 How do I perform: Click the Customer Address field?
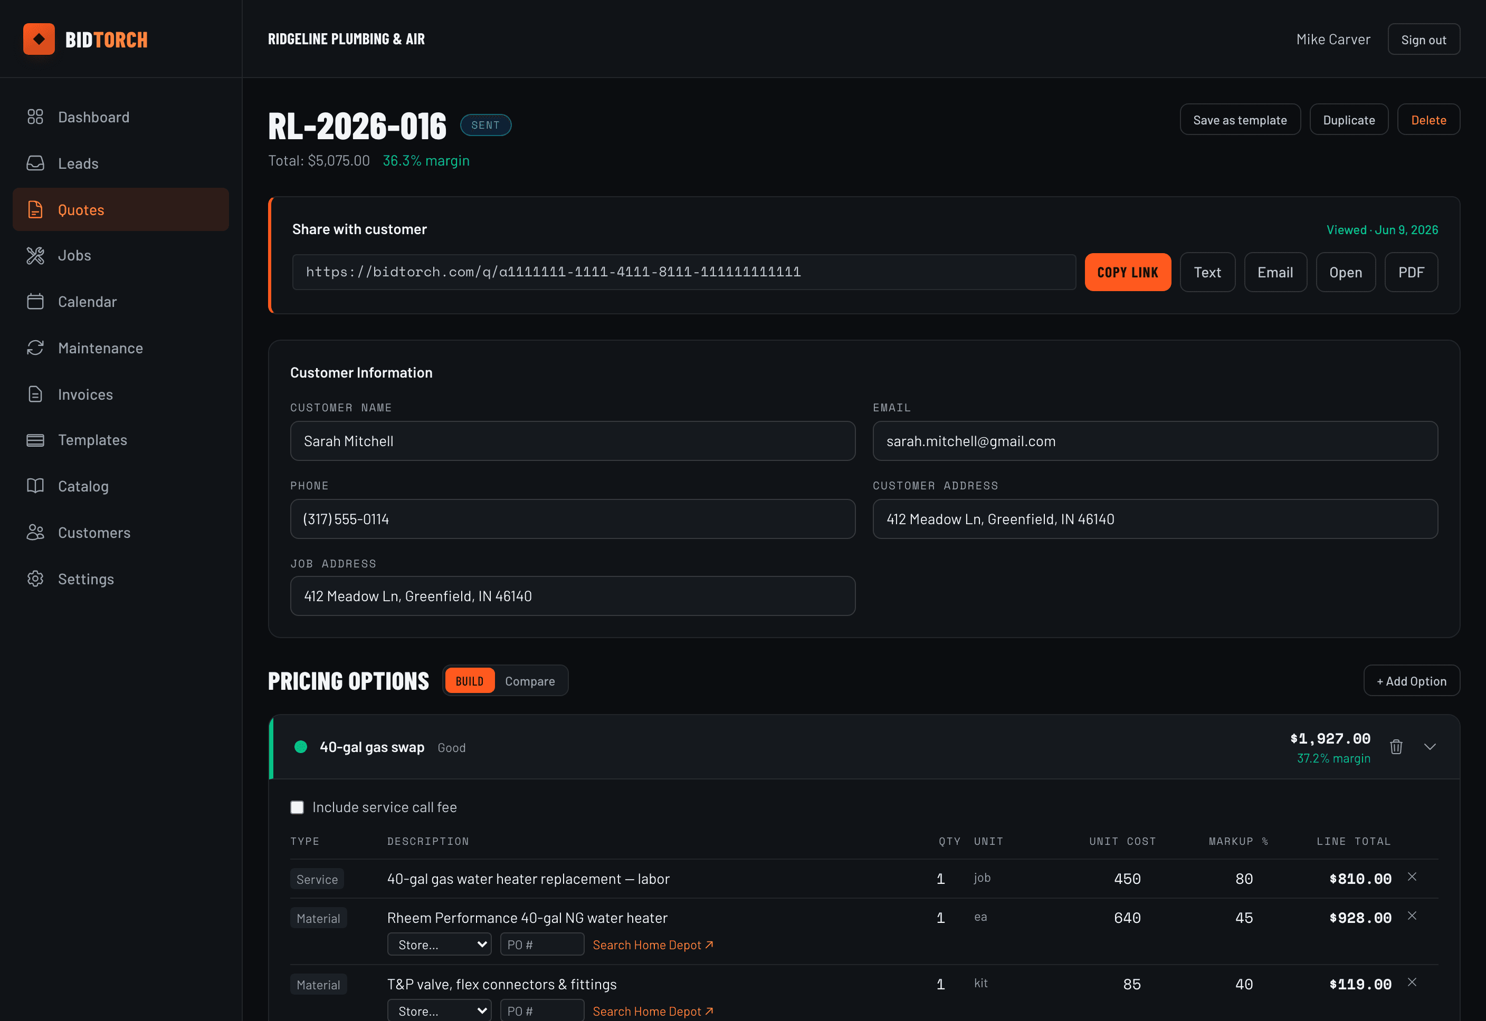(1155, 519)
